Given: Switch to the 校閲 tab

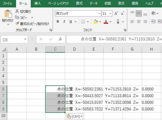Looking at the screenshot, I should (x=108, y=3).
